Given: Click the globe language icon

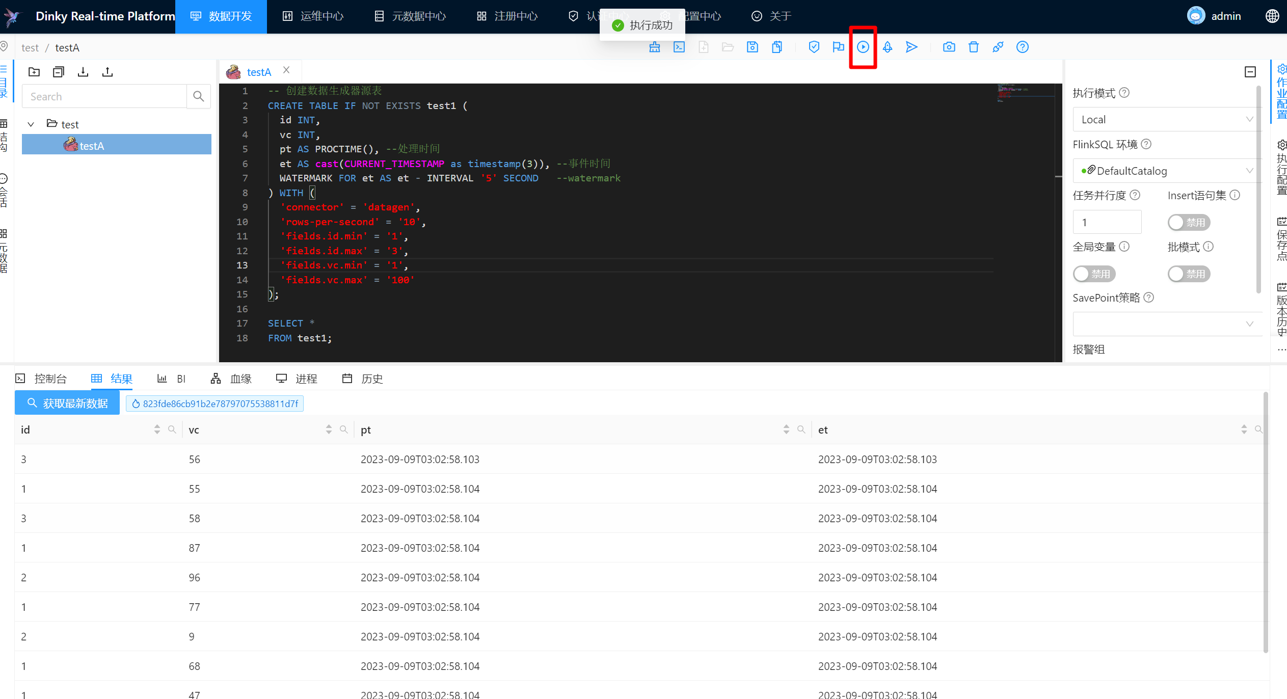Looking at the screenshot, I should [x=1272, y=16].
